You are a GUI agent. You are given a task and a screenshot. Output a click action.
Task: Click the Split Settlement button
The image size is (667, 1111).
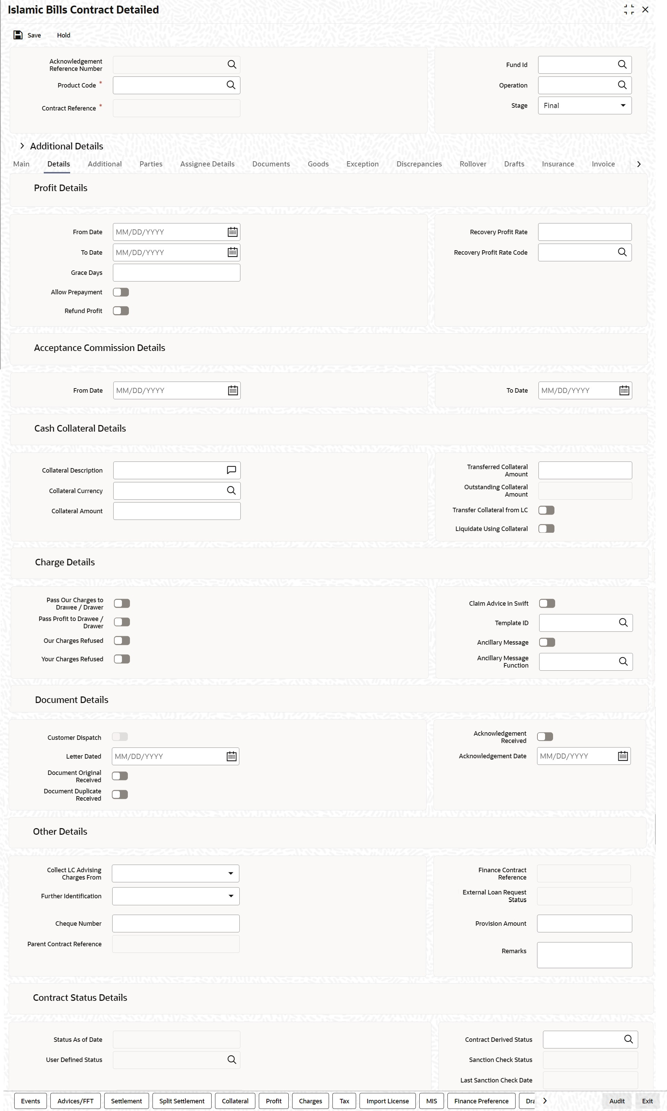(x=182, y=1101)
